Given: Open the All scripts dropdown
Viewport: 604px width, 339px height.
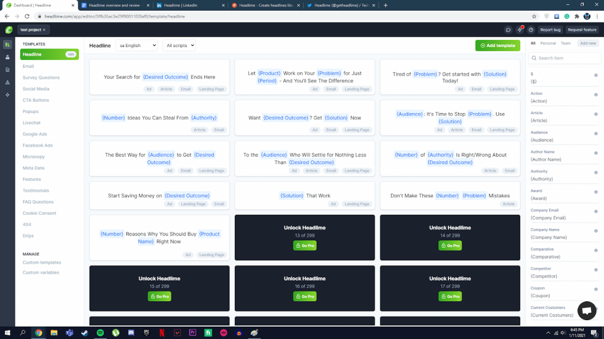Looking at the screenshot, I should 179,45.
